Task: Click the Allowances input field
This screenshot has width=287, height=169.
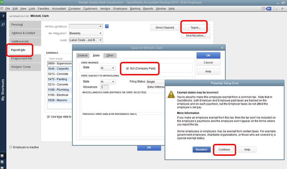Action: coord(104,87)
